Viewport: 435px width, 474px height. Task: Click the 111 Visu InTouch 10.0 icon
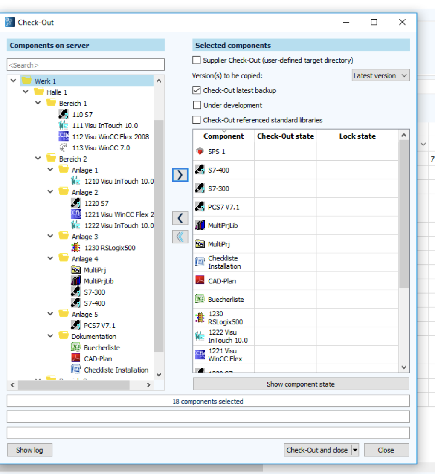point(63,125)
